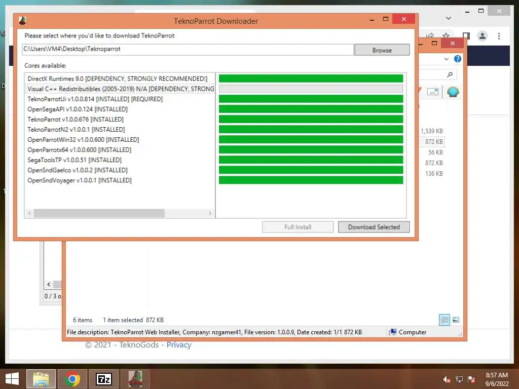
Task: Click the 56 KB file size in Explorer
Action: point(435,152)
